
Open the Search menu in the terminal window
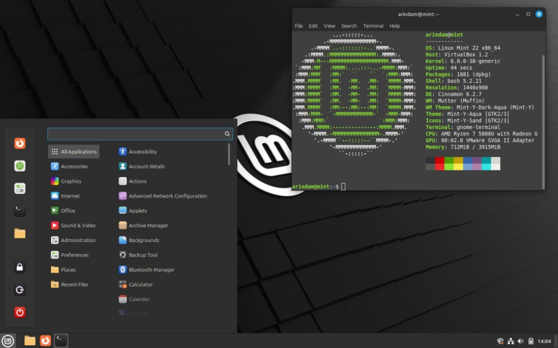349,26
